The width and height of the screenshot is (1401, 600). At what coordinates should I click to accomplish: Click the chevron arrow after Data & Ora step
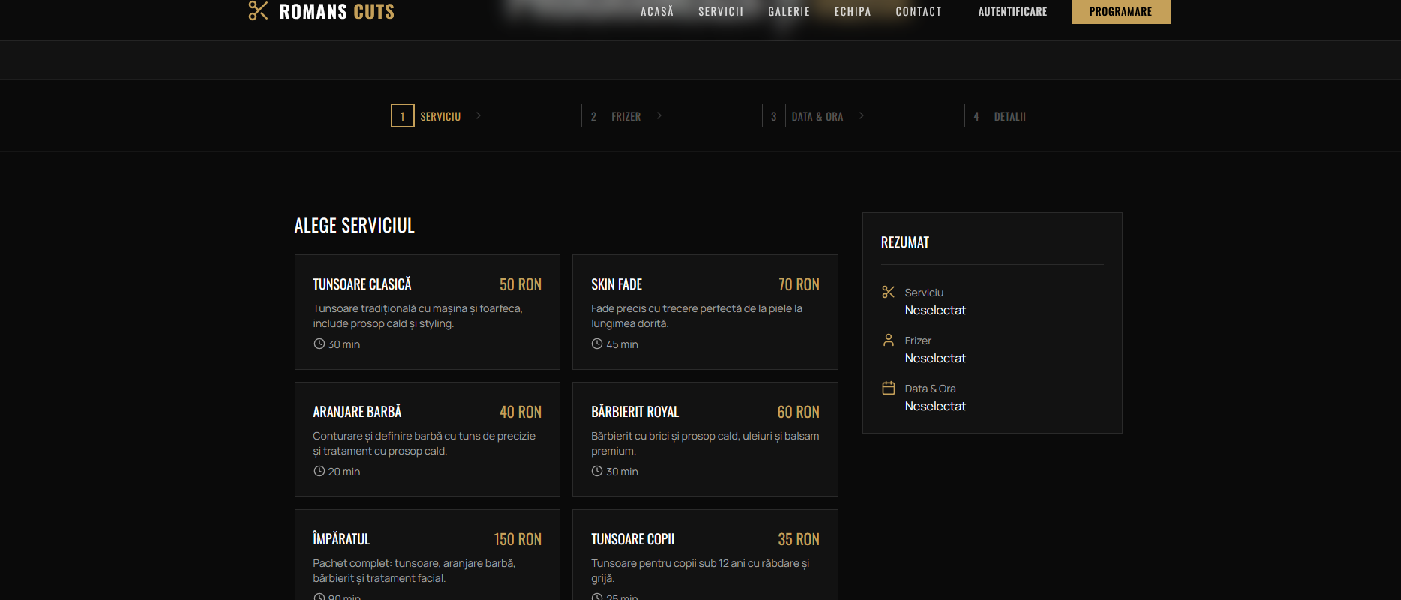(x=862, y=115)
